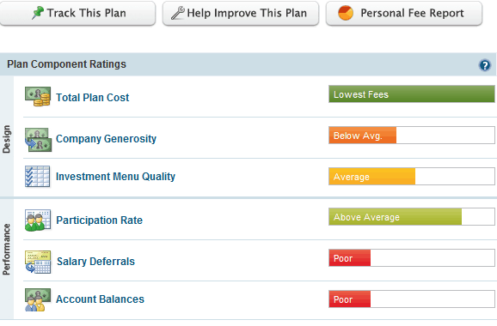The width and height of the screenshot is (497, 326).
Task: Click the Account Balances icon
Action: pos(38,299)
